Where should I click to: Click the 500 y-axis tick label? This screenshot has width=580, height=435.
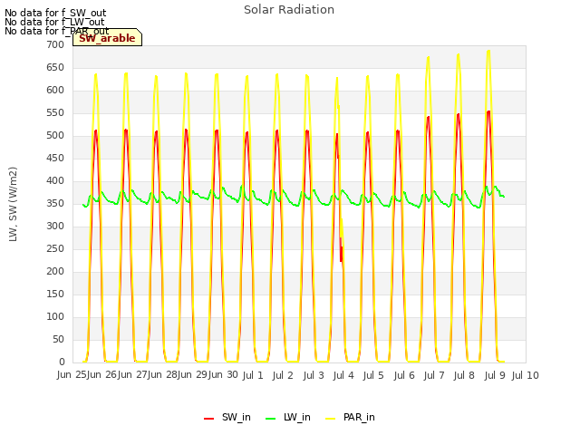(55, 135)
